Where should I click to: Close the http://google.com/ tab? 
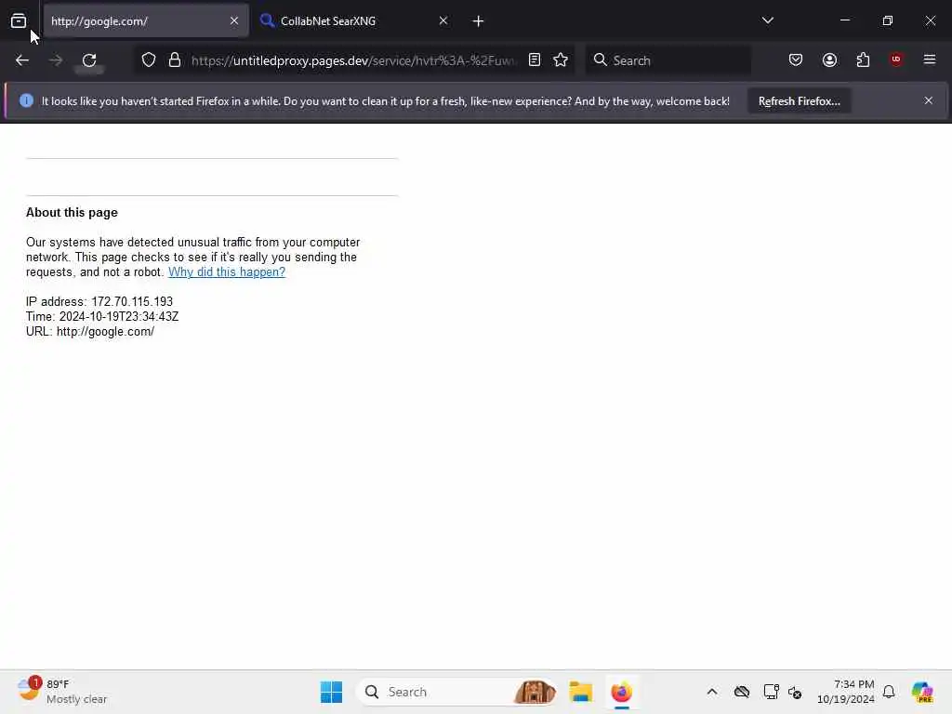(234, 20)
